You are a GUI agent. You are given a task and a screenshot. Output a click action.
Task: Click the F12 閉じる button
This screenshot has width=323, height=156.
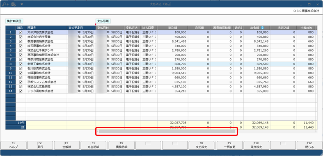[x=309, y=145]
